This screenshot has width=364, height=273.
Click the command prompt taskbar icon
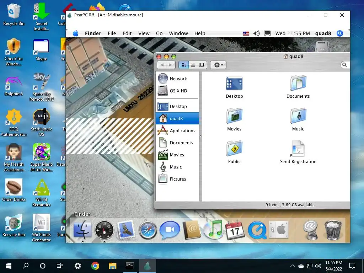coord(130,266)
